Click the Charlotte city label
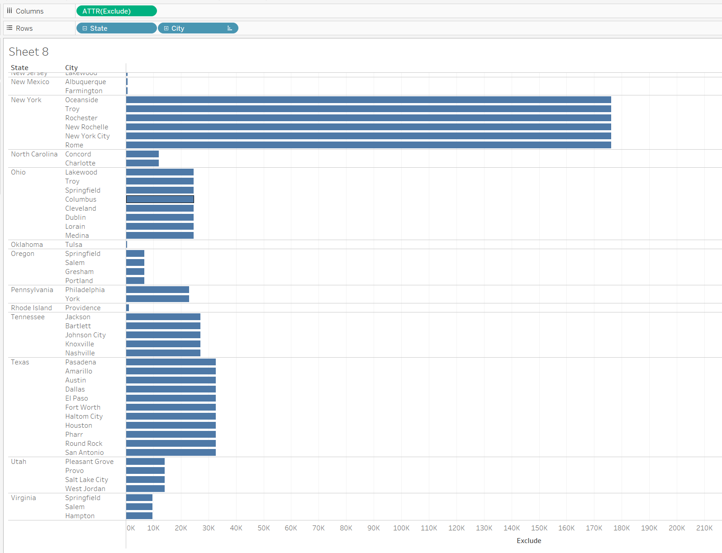This screenshot has width=722, height=553. (80, 163)
